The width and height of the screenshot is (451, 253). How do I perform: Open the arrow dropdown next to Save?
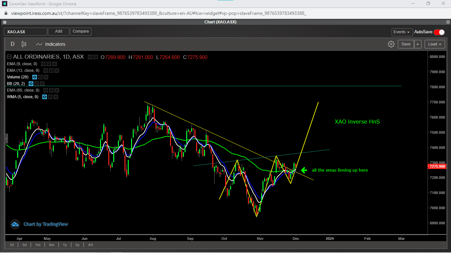(418, 44)
